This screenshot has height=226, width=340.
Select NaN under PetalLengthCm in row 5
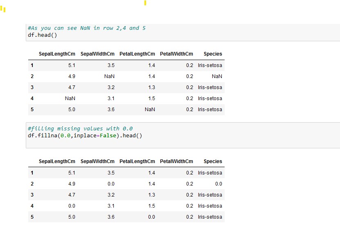coord(150,110)
